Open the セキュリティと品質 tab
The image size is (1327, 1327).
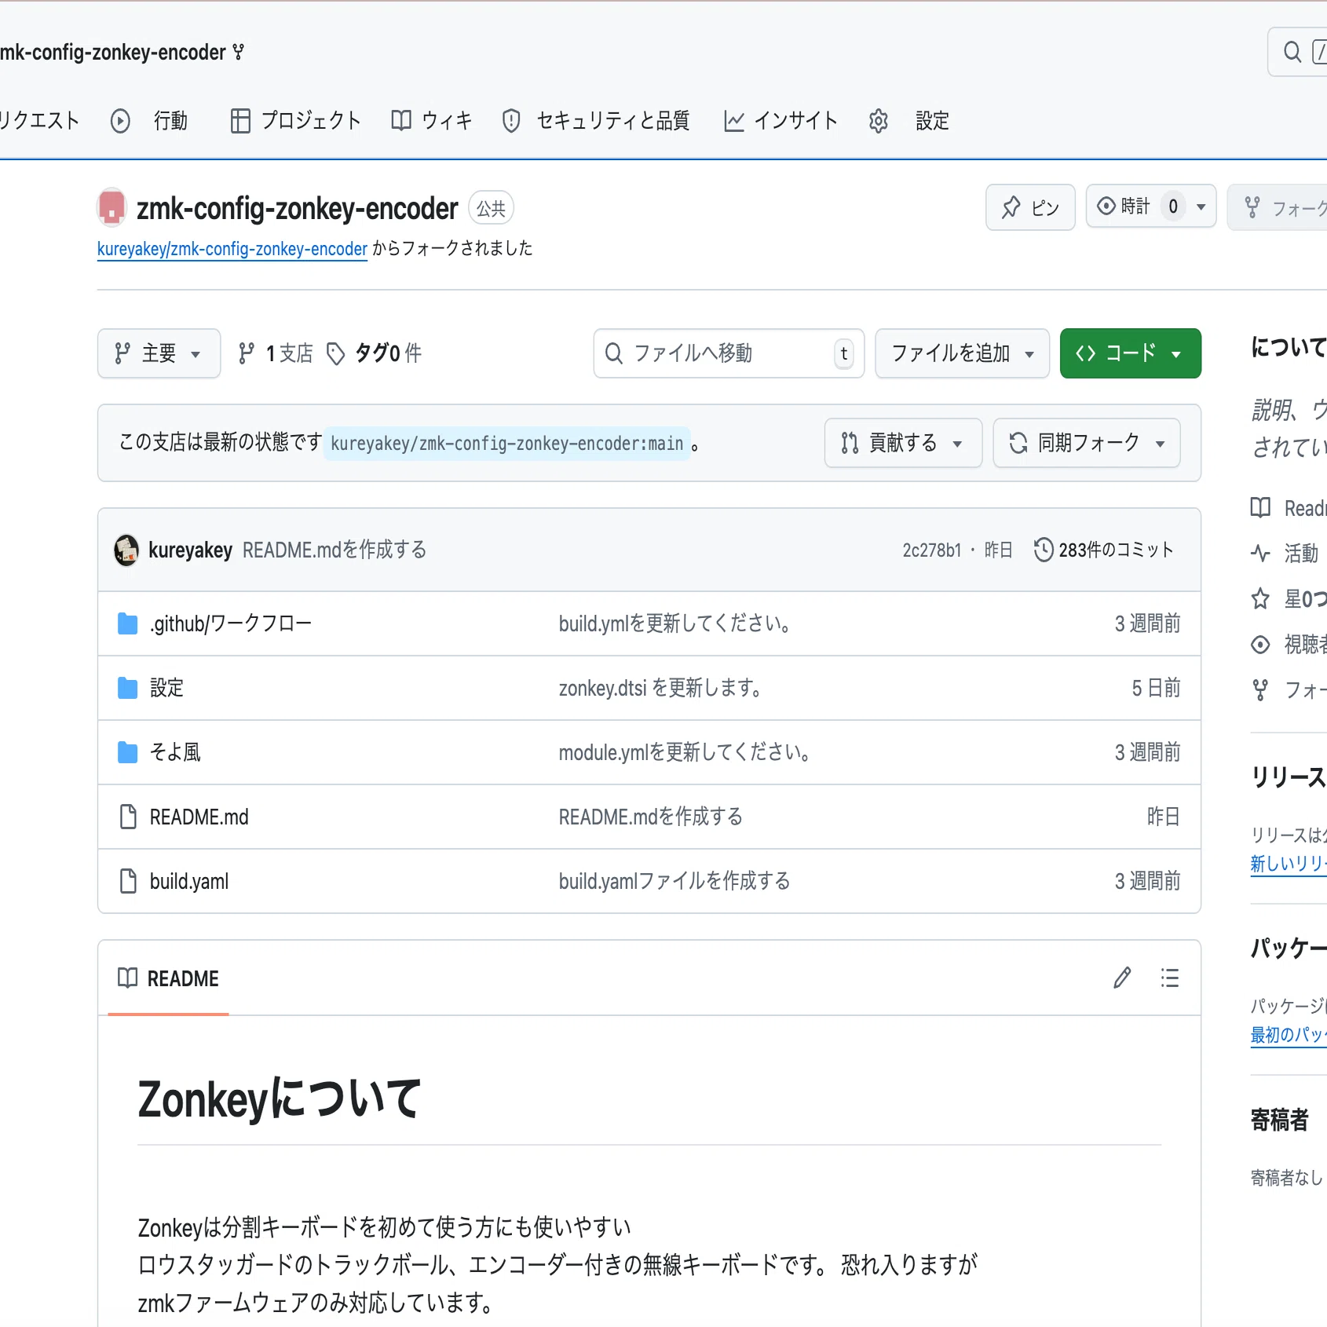click(596, 121)
